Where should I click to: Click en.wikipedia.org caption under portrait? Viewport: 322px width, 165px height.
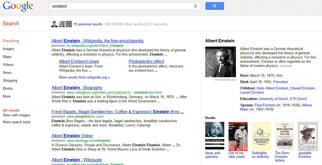pos(225,80)
